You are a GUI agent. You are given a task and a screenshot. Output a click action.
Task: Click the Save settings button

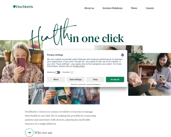click(76, 79)
